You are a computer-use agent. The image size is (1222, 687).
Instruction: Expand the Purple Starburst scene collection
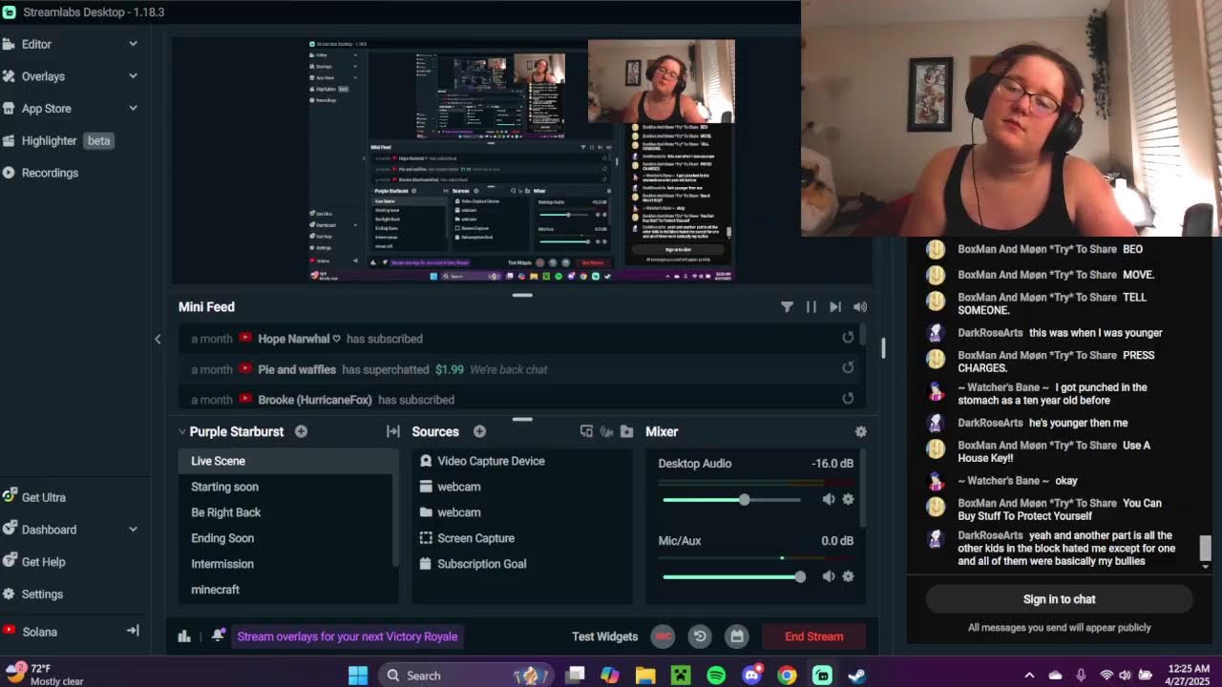coord(182,431)
